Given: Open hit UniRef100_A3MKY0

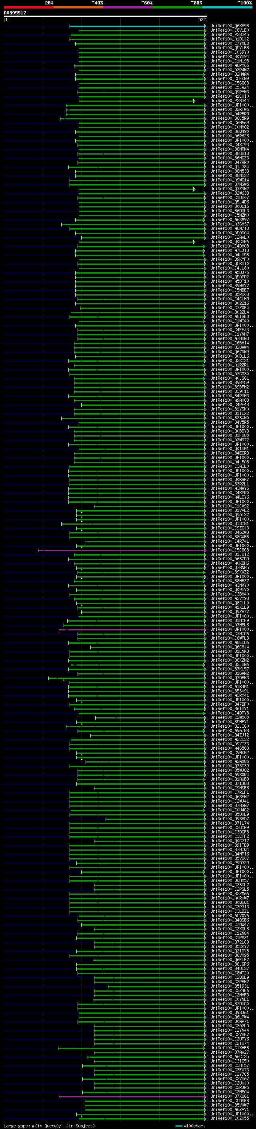Looking at the screenshot, I should click(x=229, y=586).
